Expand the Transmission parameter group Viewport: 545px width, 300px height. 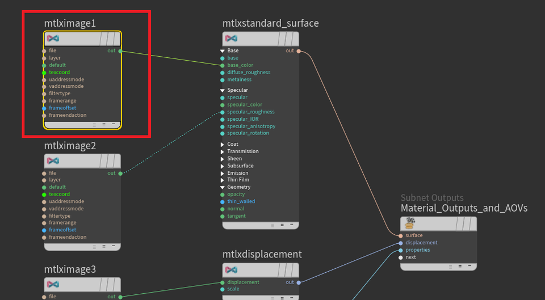coord(223,151)
